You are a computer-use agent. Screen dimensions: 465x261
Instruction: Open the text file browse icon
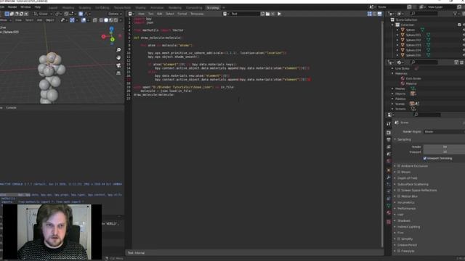[x=225, y=14]
